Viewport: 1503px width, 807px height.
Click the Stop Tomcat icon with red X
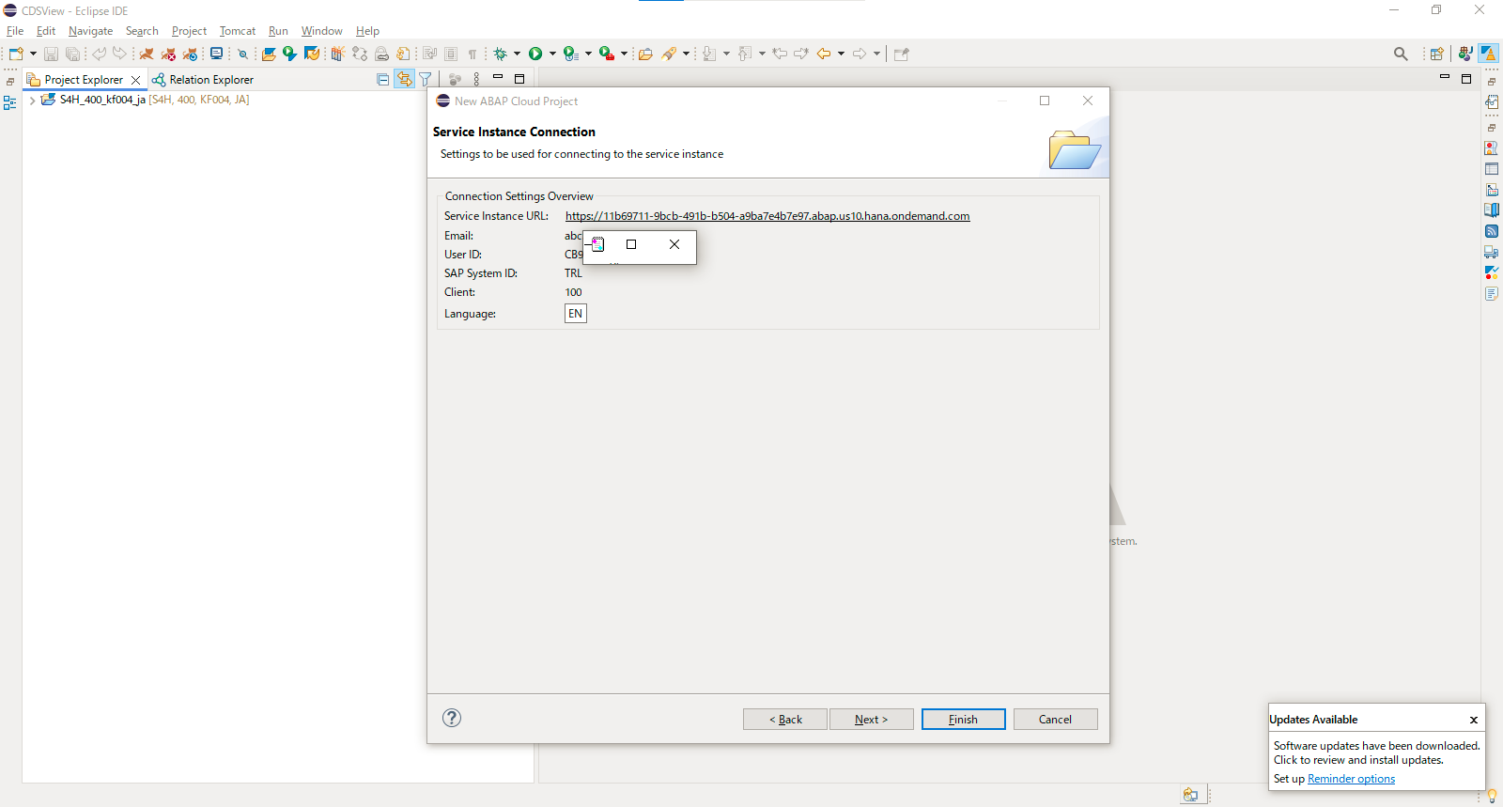[x=168, y=54]
